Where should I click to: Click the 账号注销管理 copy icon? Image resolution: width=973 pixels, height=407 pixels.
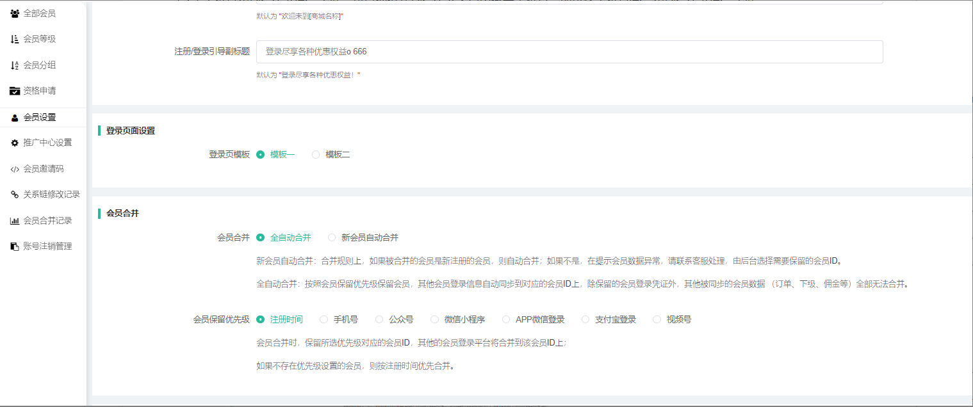[x=15, y=246]
